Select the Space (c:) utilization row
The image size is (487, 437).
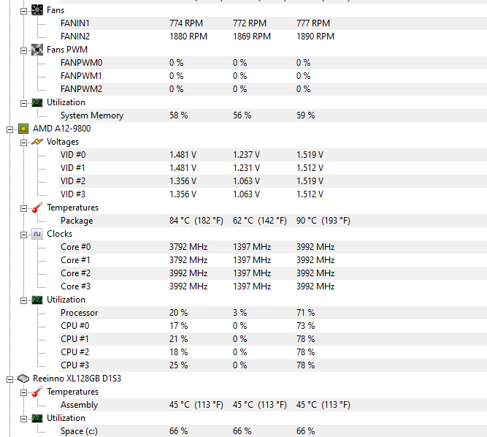pos(273,430)
